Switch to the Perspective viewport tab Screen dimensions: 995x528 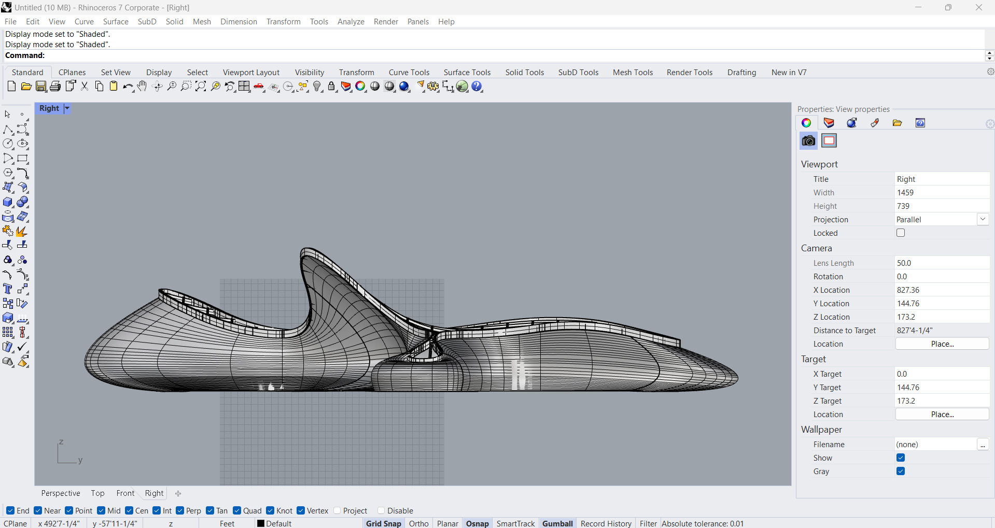(61, 493)
